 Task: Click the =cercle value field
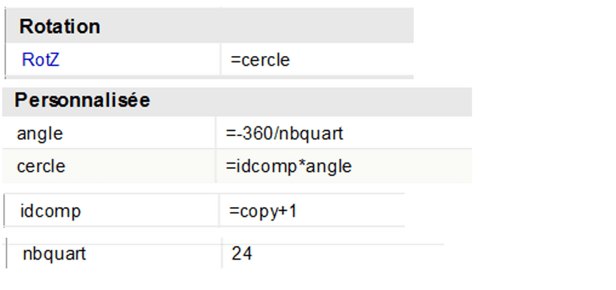pos(260,60)
